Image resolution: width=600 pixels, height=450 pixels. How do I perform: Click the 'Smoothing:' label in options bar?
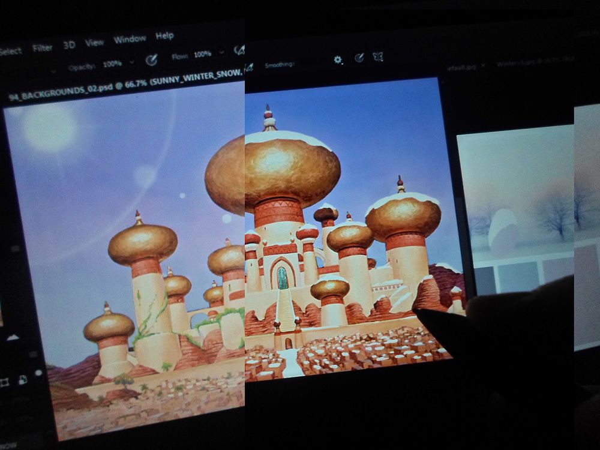[280, 65]
